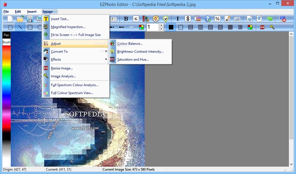Open the line colour picker squares
The image size is (296, 174).
141,27
